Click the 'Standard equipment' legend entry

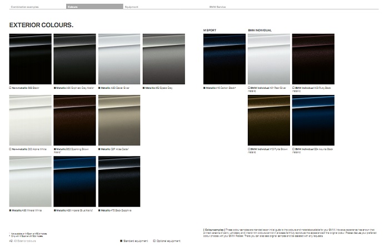(x=134, y=241)
